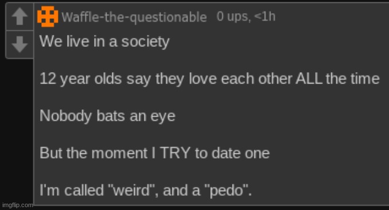Click the last line beginning "I'm called"
Image resolution: width=389 pixels, height=210 pixels.
[x=146, y=191]
